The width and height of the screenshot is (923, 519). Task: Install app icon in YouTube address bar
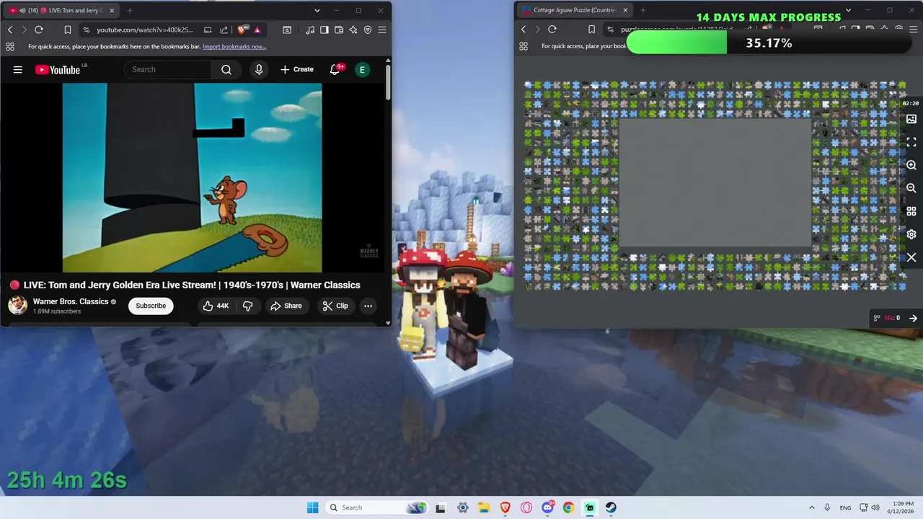click(x=208, y=30)
